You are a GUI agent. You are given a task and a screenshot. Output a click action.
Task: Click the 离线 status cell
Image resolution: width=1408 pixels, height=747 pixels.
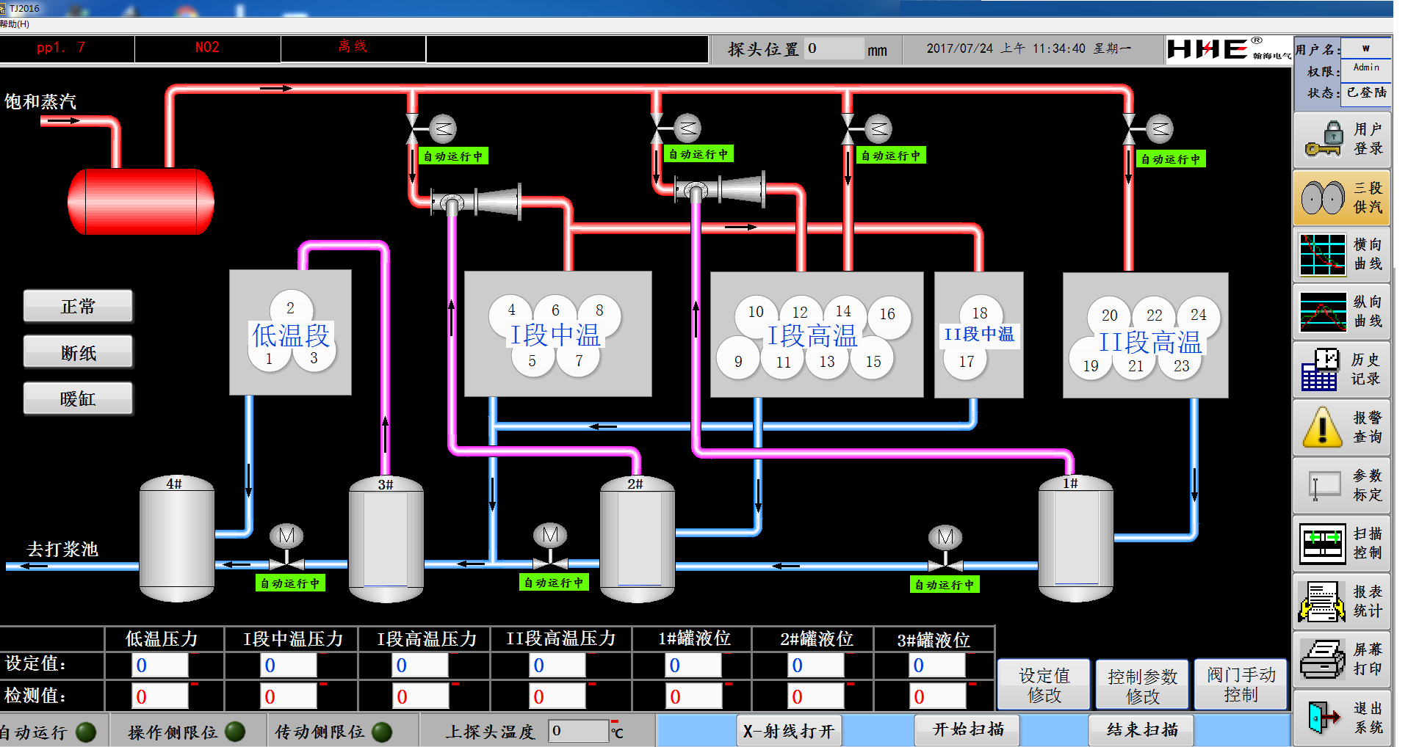pos(353,48)
